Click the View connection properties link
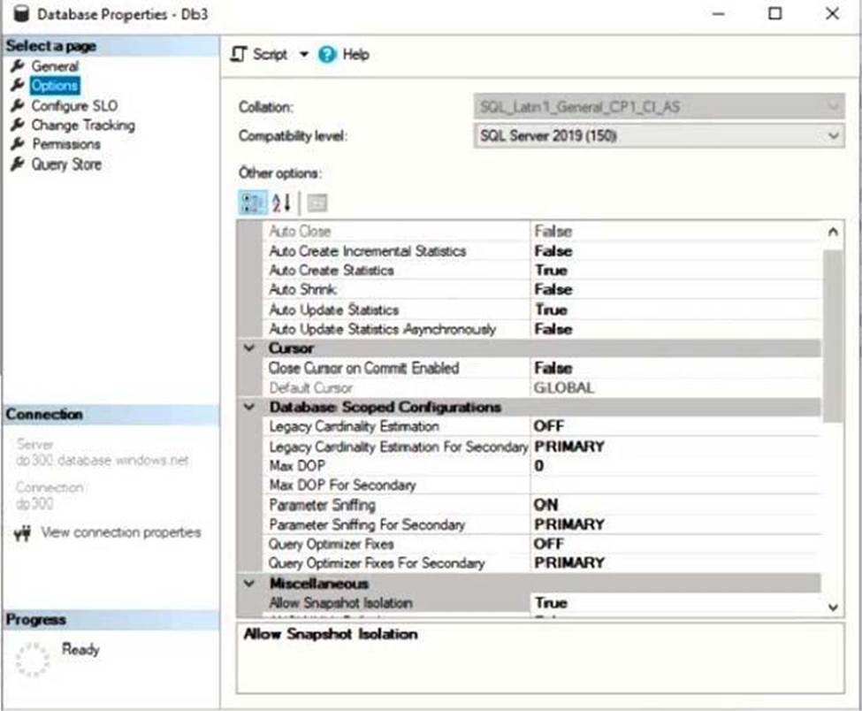862x711 pixels. [120, 532]
